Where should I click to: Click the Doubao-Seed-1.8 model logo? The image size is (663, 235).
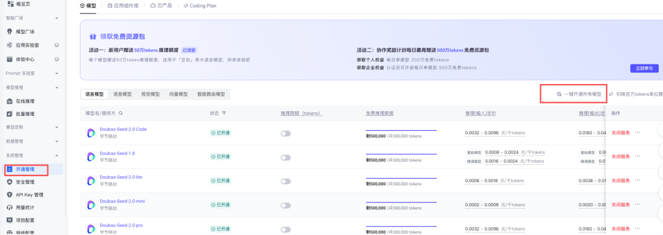[x=91, y=156]
